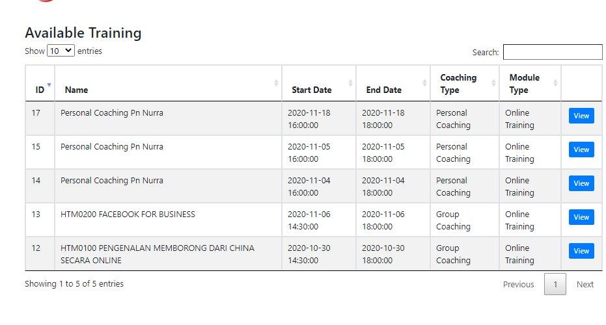Screen dimensions: 606x325
Task: Click the Start Date column header
Action: pyautogui.click(x=312, y=90)
